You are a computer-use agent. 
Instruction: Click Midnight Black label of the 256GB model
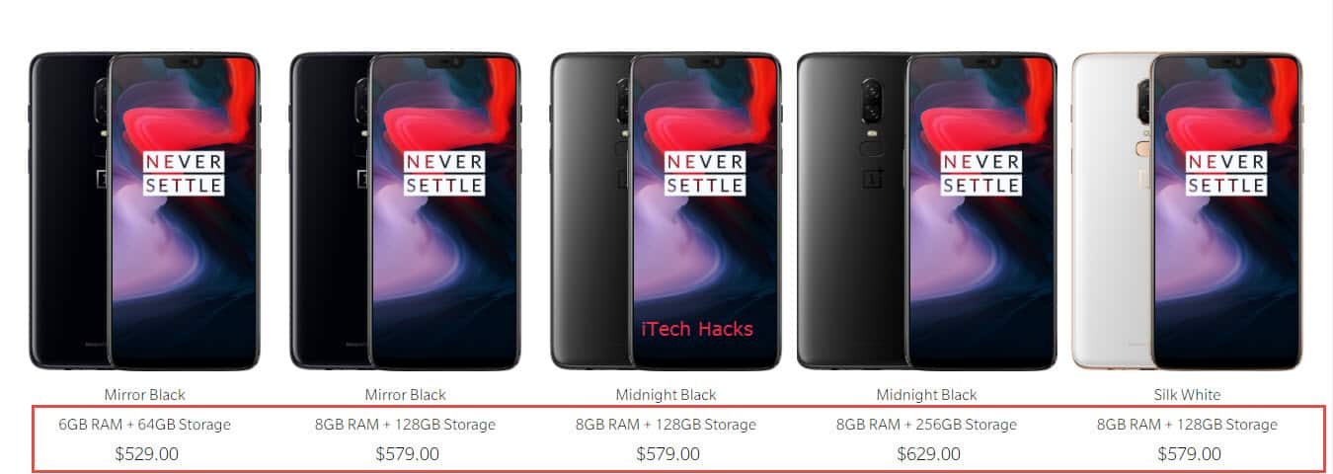click(x=926, y=394)
